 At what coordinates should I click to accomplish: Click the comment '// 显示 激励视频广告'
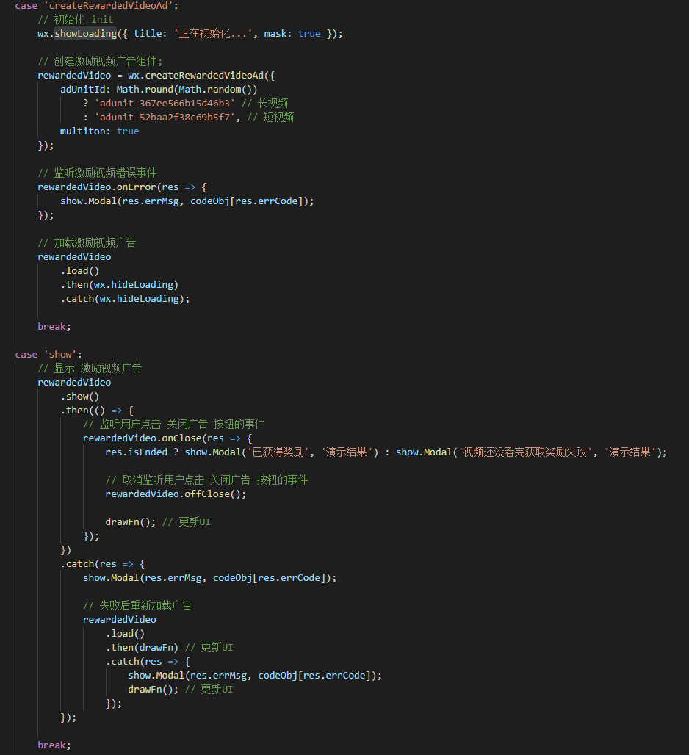click(x=90, y=369)
